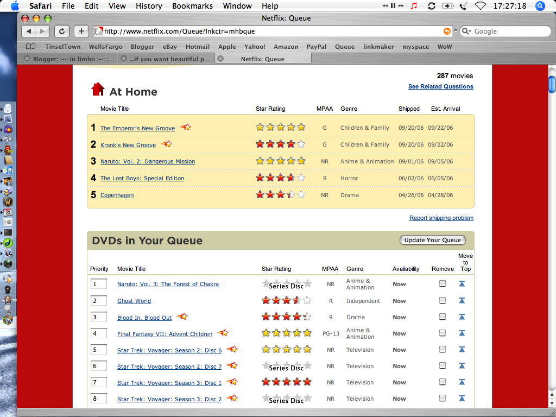Viewport: 556px width, 417px height.
Task: Expand the Google search options dropdown
Action: (x=466, y=31)
